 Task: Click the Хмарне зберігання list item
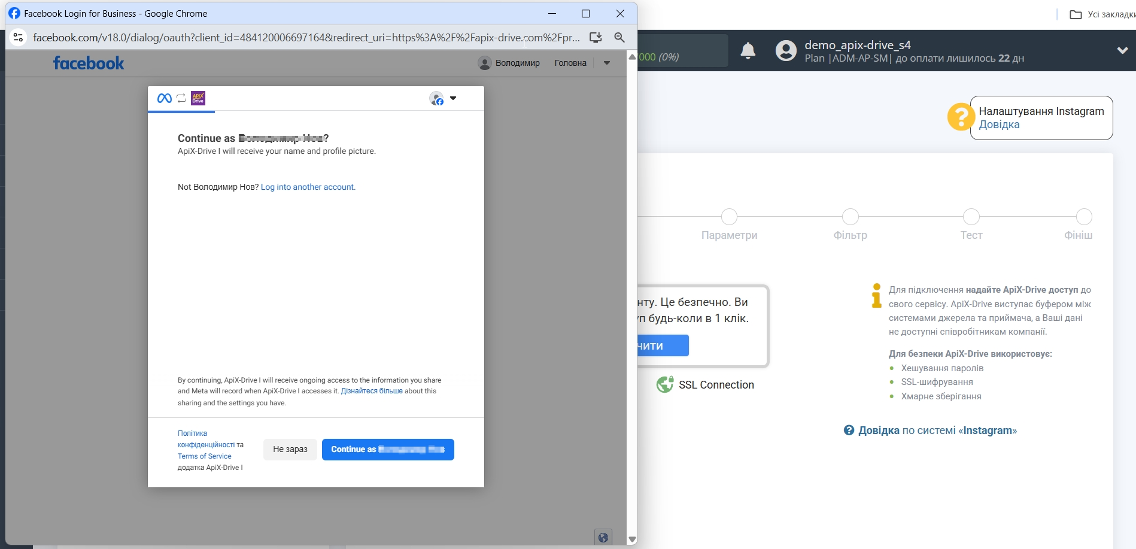pyautogui.click(x=941, y=396)
